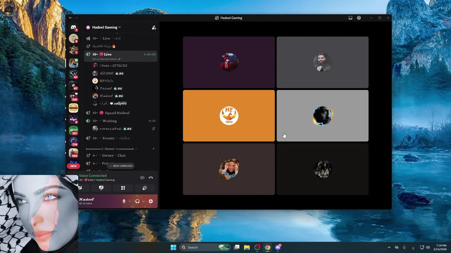Start an activity button
This screenshot has height=253, width=451.
[123, 188]
